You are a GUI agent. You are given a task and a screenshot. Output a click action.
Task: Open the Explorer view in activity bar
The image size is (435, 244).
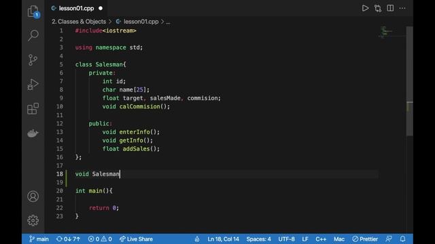tap(33, 12)
